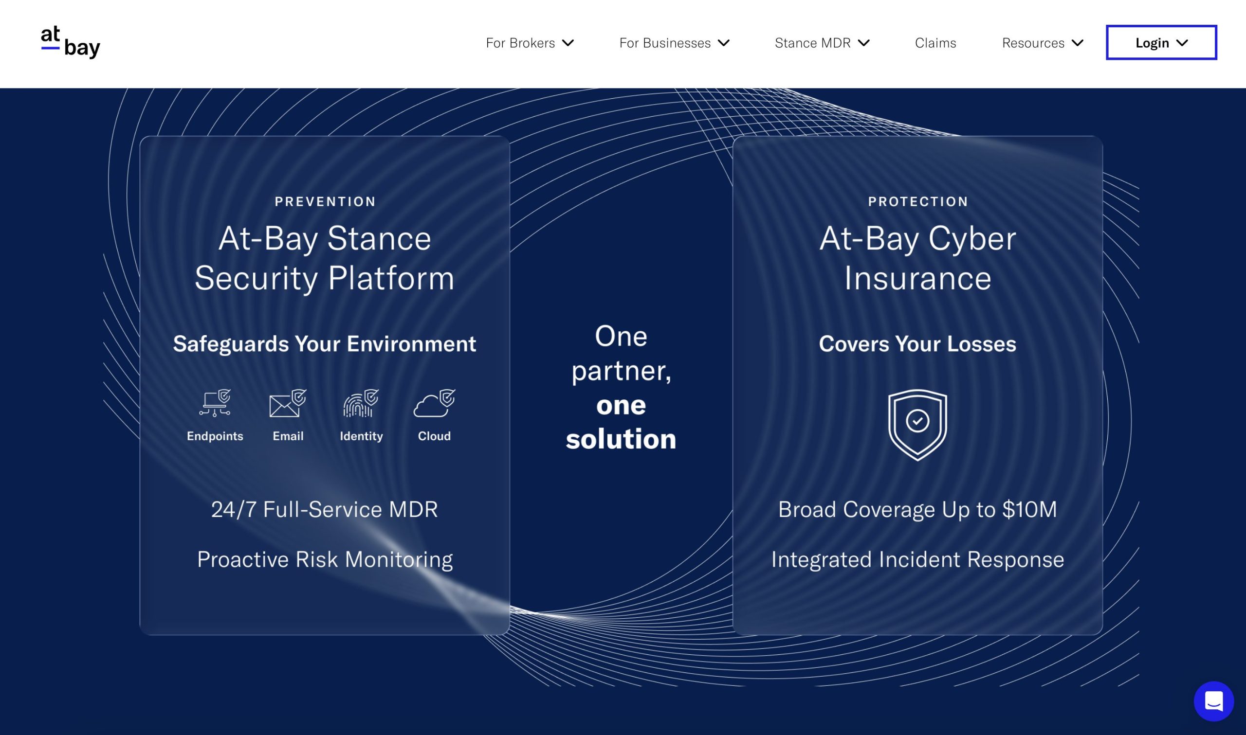Go to the Claims page
This screenshot has height=735, width=1246.
(x=935, y=43)
